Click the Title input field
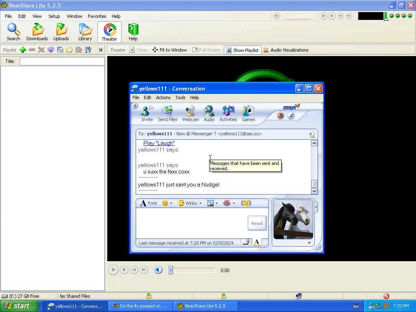416x312 pixels. coord(62,61)
